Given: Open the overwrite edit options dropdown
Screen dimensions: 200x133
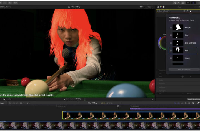Looking at the screenshot, I should point(22,103).
